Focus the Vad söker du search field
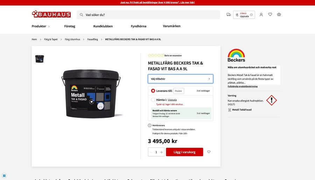 [x=148, y=15]
